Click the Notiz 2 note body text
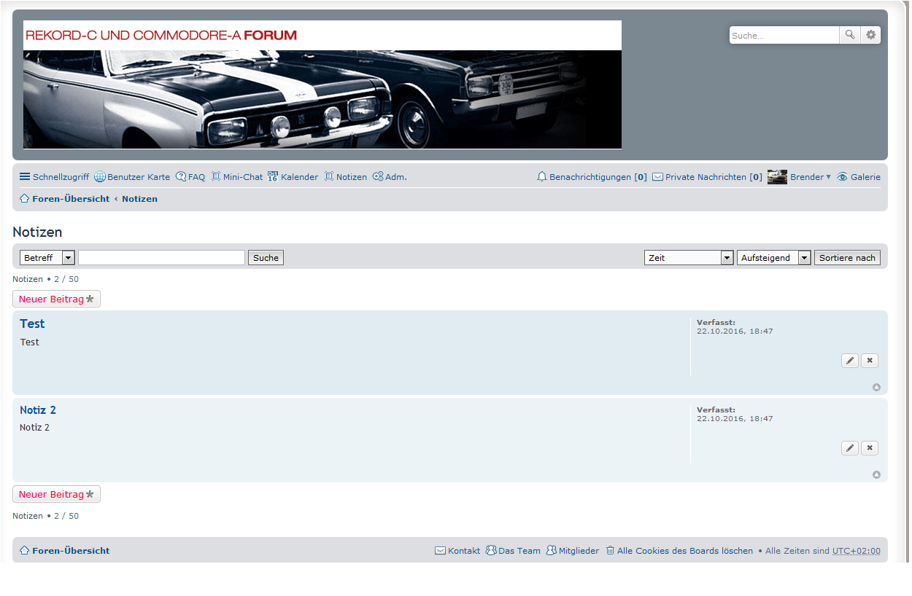 [x=34, y=428]
